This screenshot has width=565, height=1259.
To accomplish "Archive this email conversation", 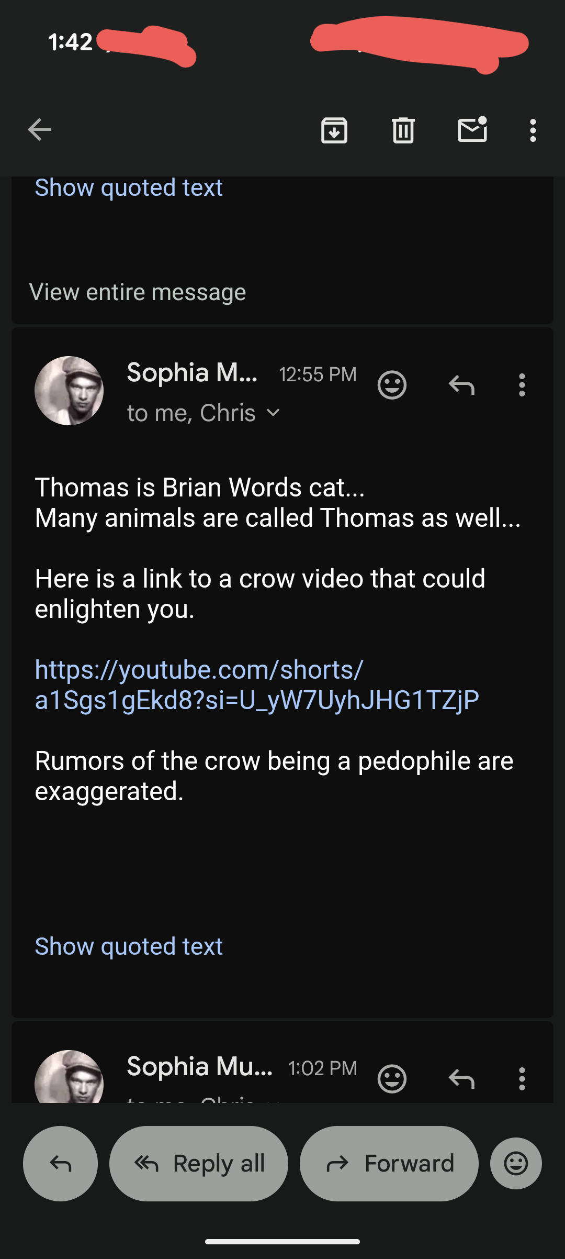I will [x=334, y=130].
